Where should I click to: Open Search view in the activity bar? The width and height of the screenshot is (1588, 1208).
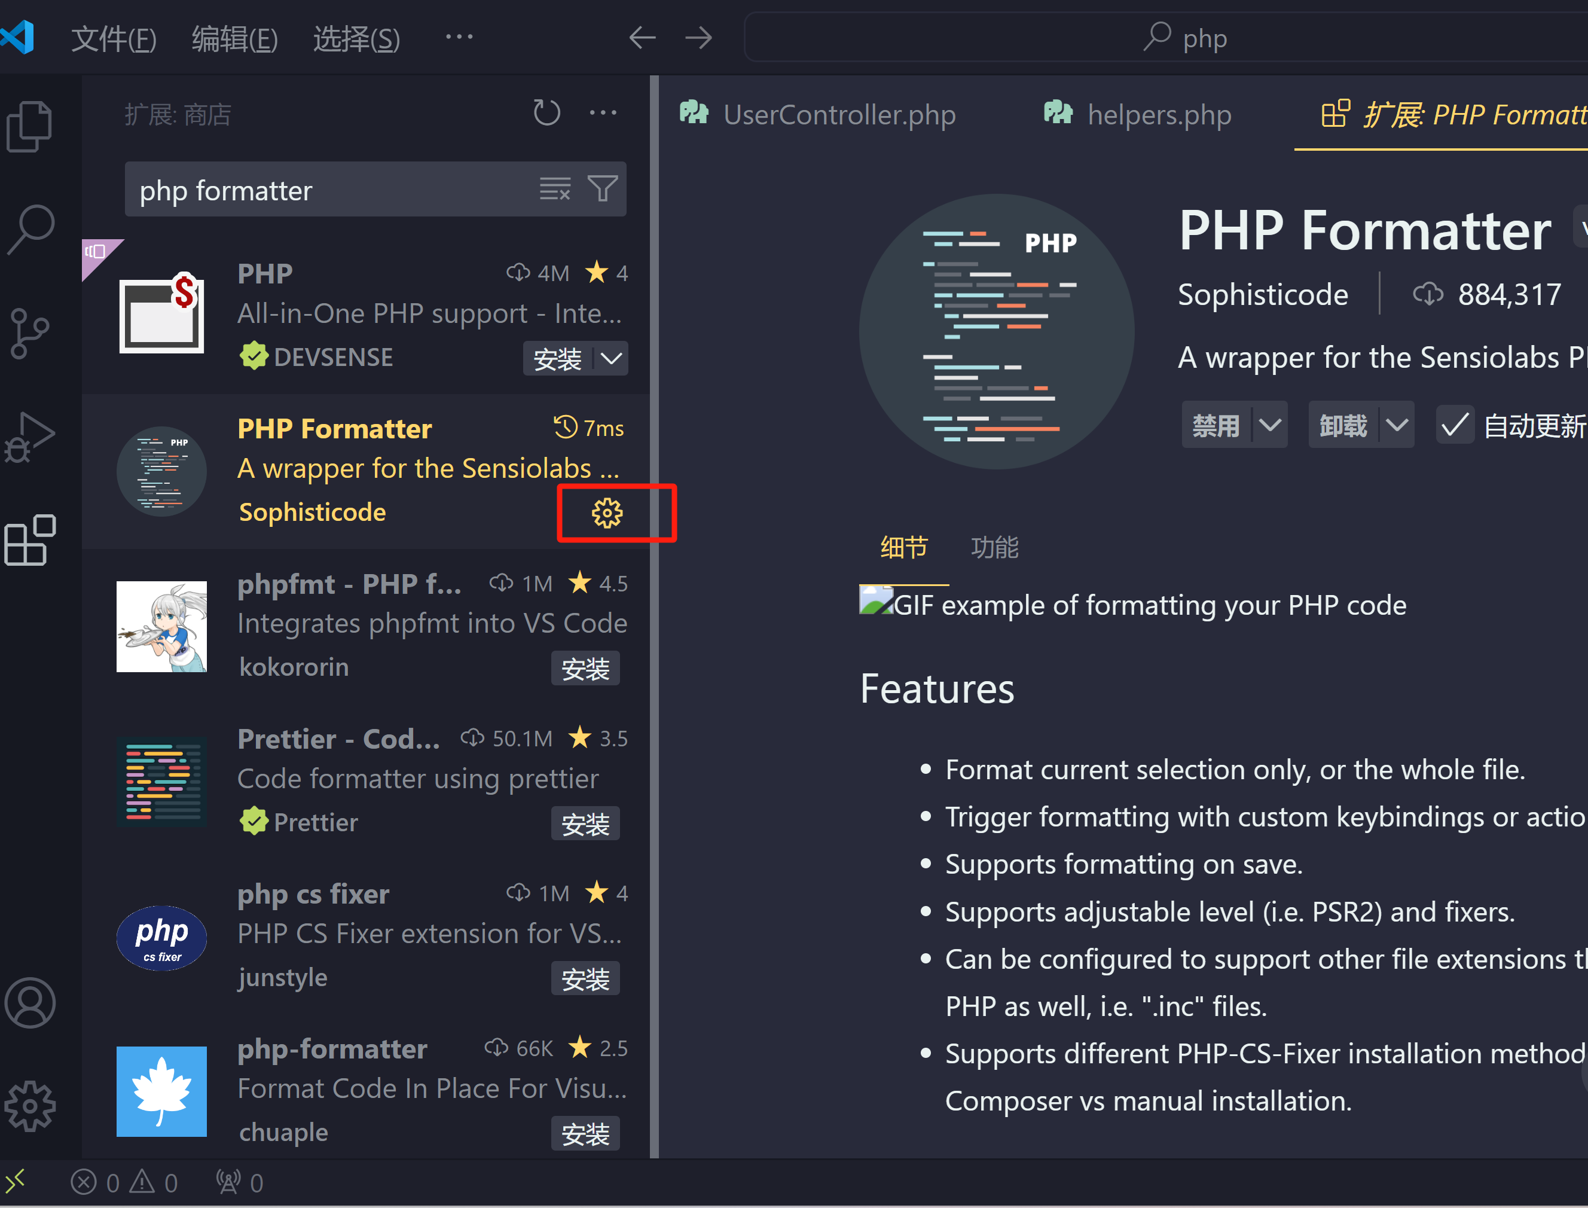tap(29, 228)
